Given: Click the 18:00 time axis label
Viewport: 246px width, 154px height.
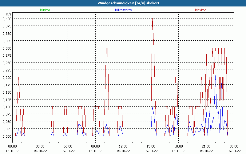Looking at the screenshot, I should click(179, 147).
